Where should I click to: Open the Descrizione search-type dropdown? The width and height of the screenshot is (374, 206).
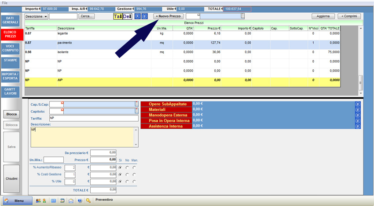click(37, 16)
